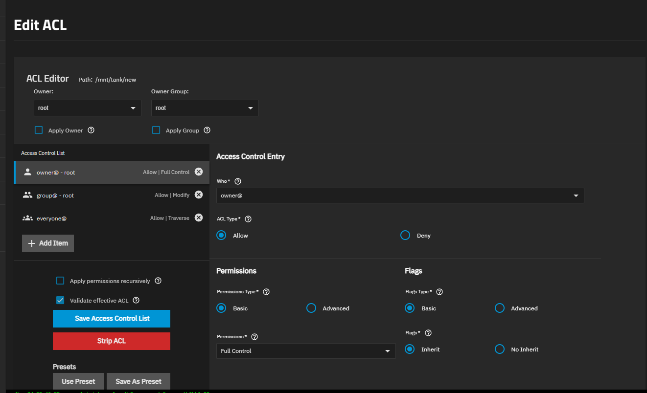Viewport: 647px width, 393px height.
Task: Open help tooltip for Apply Owner
Action: (91, 131)
